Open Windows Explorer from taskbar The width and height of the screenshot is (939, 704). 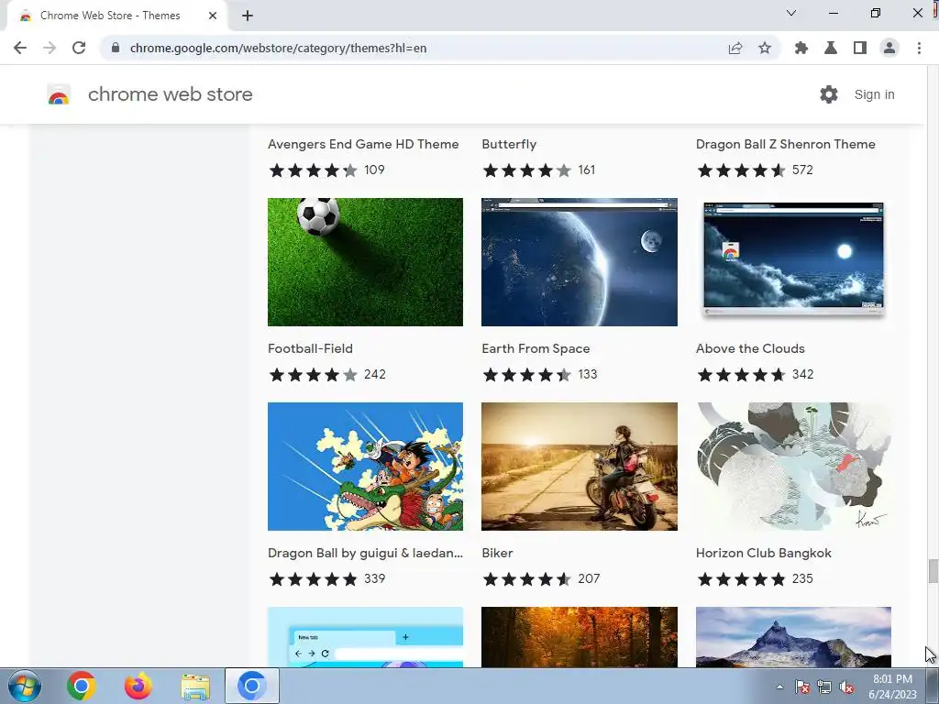195,687
